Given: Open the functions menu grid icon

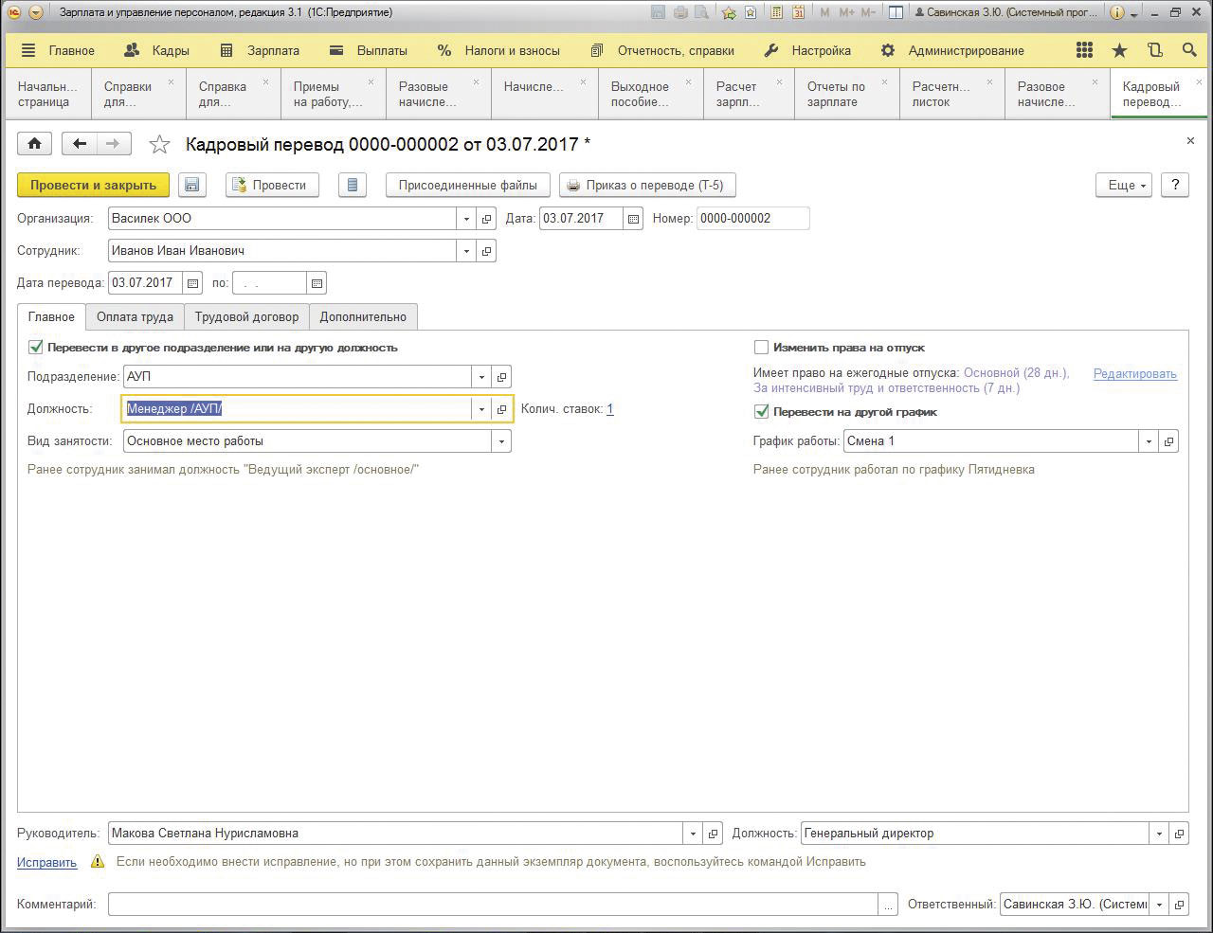Looking at the screenshot, I should coord(1084,50).
